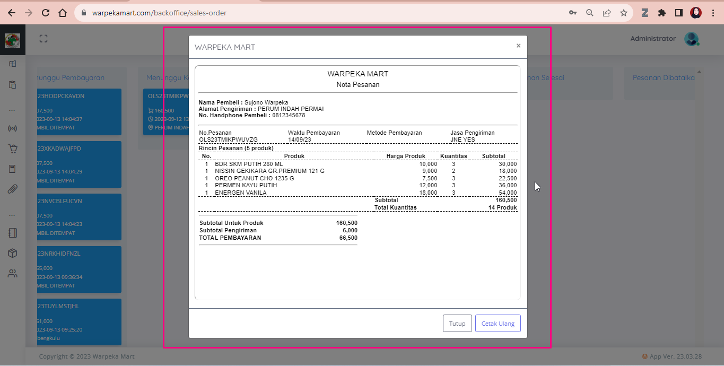Click the share page icon in the address bar
Viewport: 724px width, 366px height.
pos(607,13)
